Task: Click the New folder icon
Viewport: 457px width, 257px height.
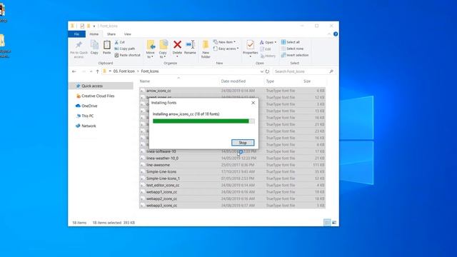Action: pos(206,45)
